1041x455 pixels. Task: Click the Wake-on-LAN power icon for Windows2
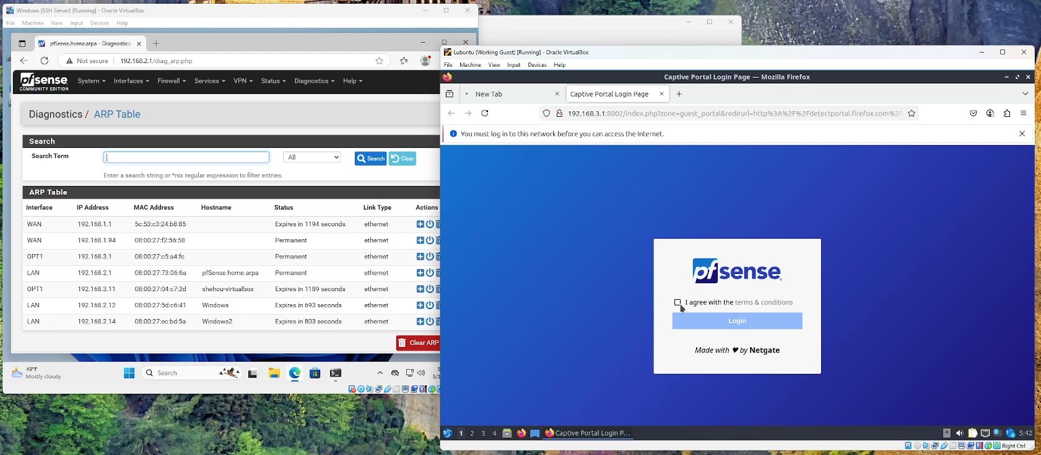click(430, 321)
